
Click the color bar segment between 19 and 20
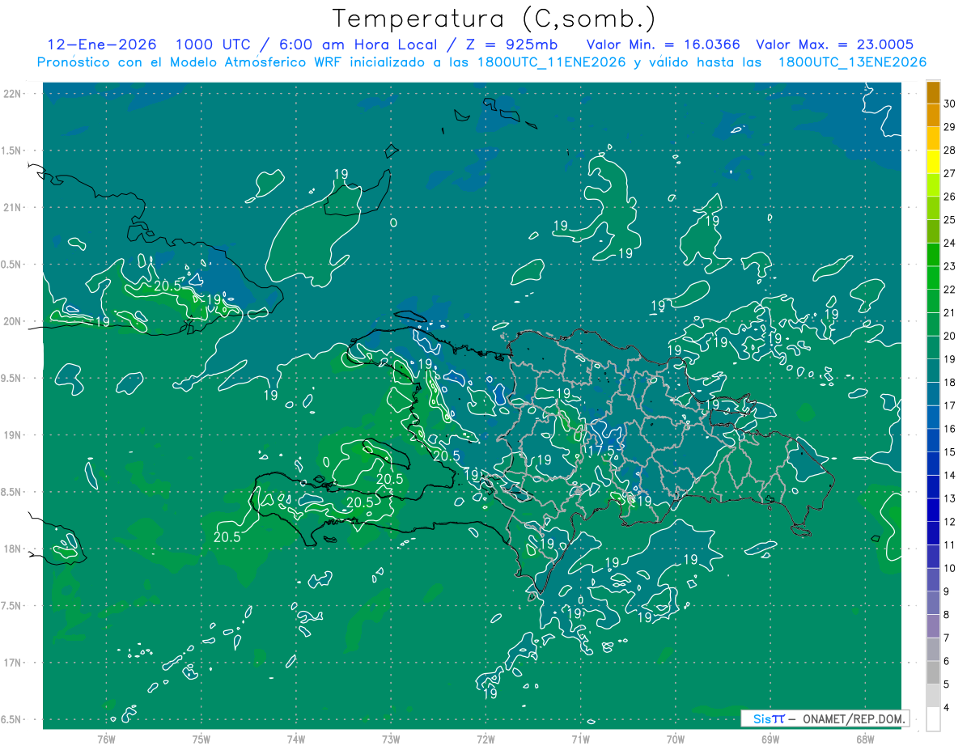[933, 348]
